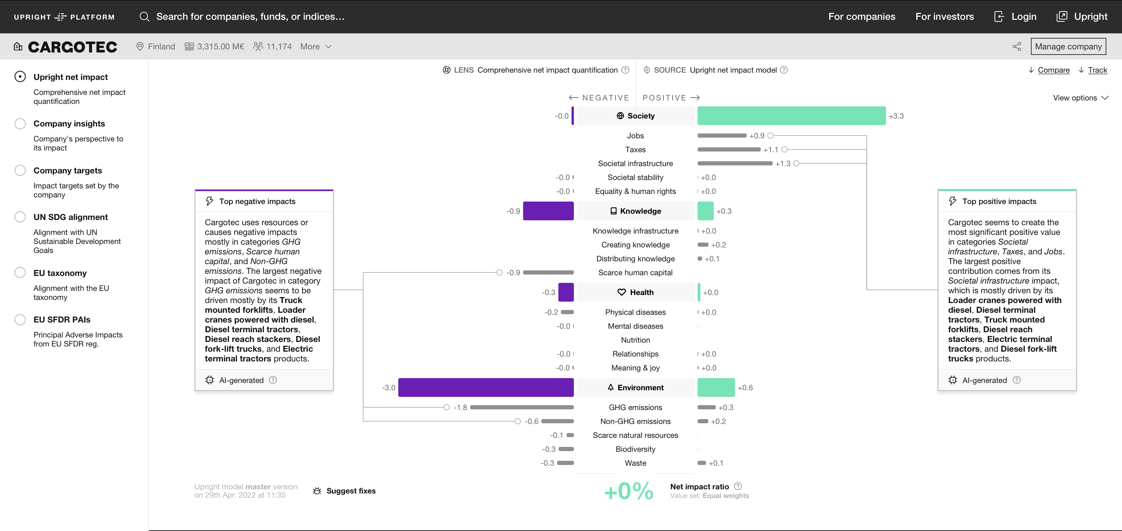The height and width of the screenshot is (531, 1122).
Task: Click the Manage company button
Action: 1068,47
